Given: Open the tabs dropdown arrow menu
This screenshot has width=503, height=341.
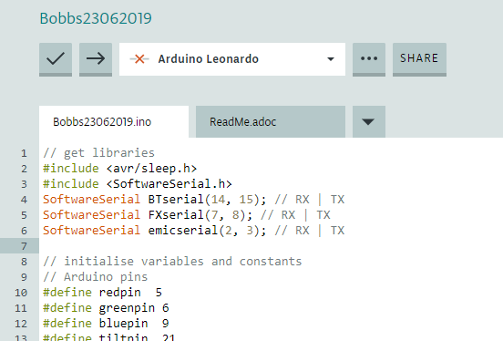Looking at the screenshot, I should 369,121.
